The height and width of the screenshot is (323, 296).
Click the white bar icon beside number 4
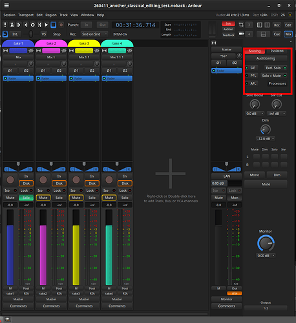[242, 34]
